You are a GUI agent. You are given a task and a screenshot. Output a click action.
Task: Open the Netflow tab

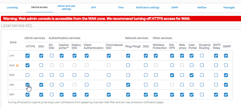tap(202, 7)
